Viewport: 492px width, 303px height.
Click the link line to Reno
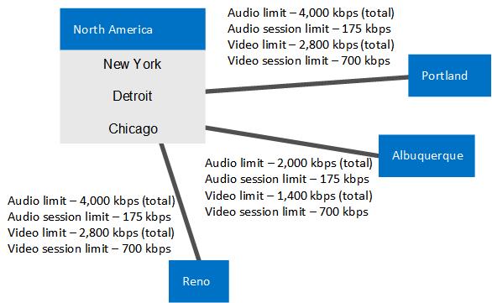click(x=180, y=201)
